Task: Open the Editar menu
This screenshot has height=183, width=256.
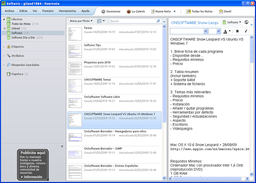Action: 23,11
